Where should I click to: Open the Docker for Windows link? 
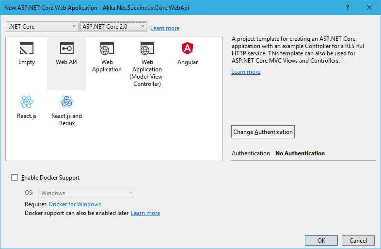(x=75, y=204)
